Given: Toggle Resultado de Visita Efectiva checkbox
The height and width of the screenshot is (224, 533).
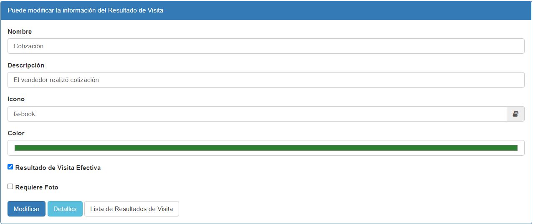Looking at the screenshot, I should 10,167.
